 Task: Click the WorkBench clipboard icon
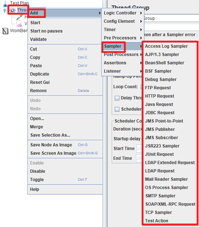[5, 31]
